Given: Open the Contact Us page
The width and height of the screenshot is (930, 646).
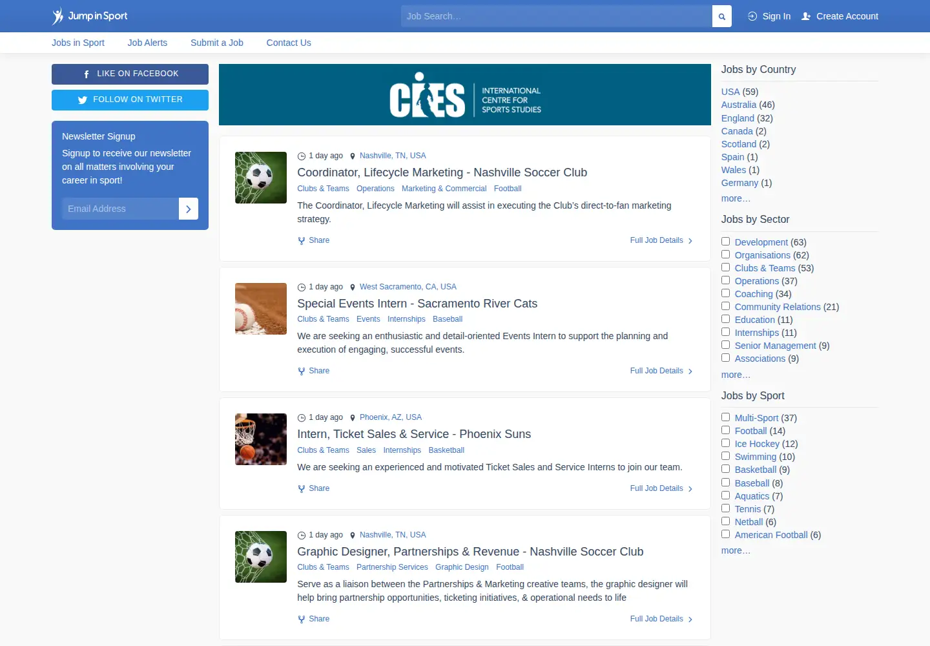Looking at the screenshot, I should pos(289,43).
